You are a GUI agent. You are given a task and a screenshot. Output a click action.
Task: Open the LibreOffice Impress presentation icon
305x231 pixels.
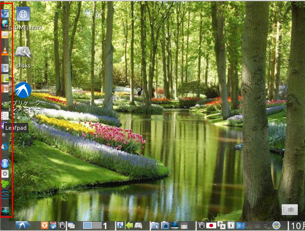(x=5, y=89)
